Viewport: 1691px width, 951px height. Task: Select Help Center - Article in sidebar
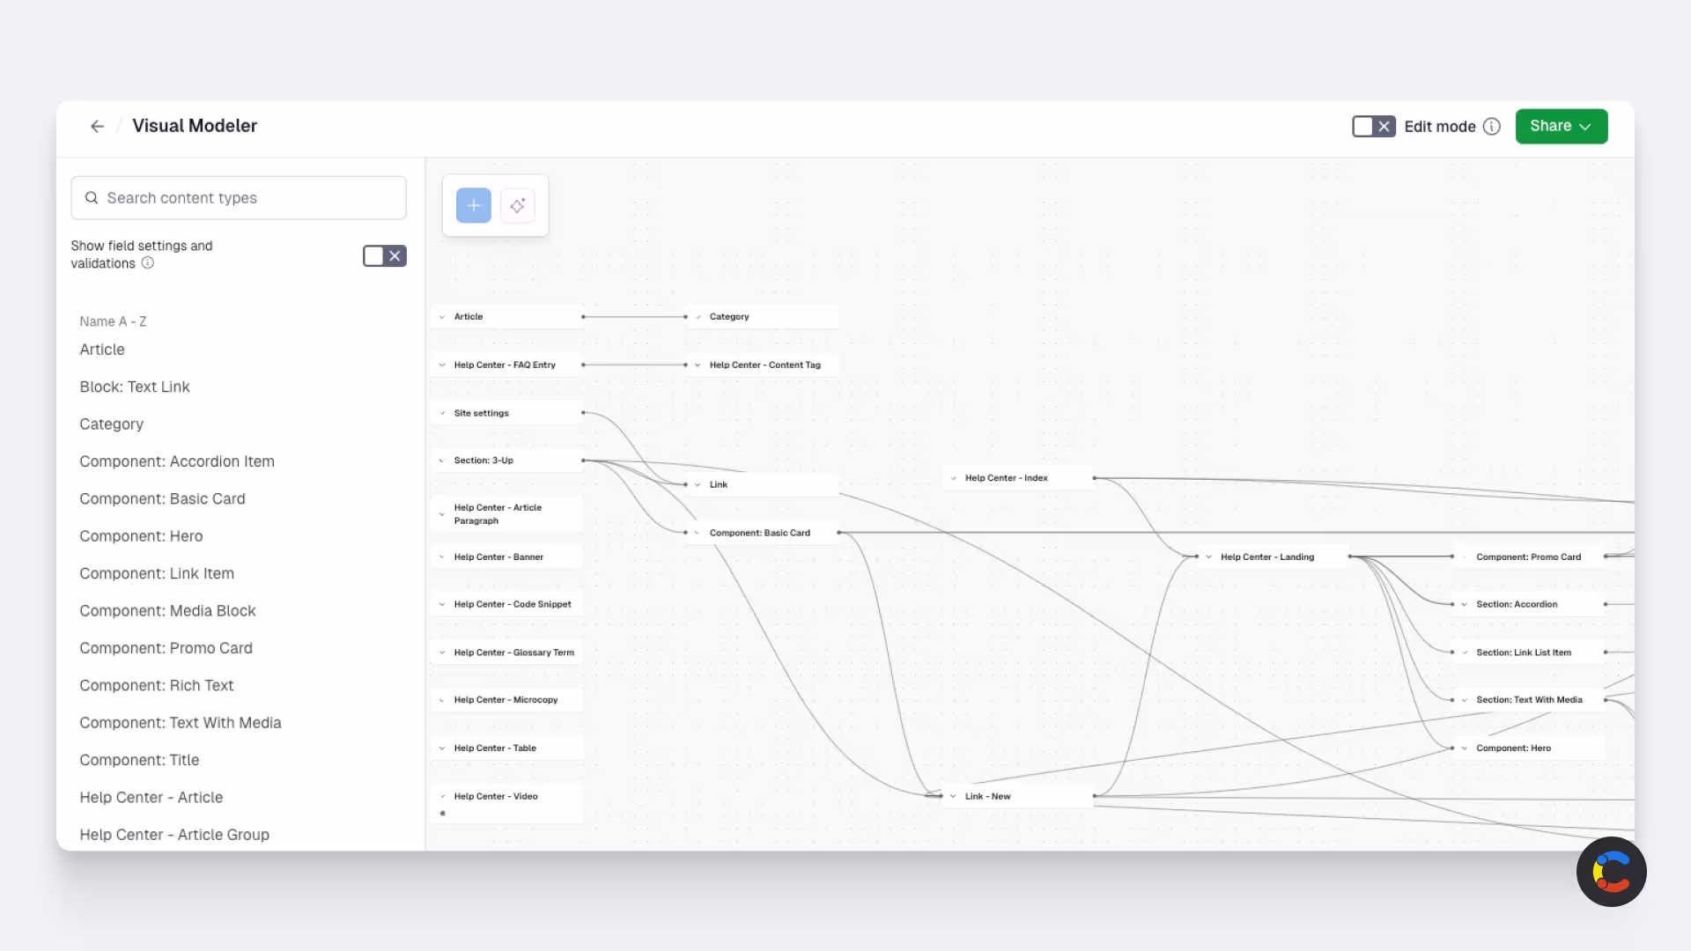click(151, 798)
